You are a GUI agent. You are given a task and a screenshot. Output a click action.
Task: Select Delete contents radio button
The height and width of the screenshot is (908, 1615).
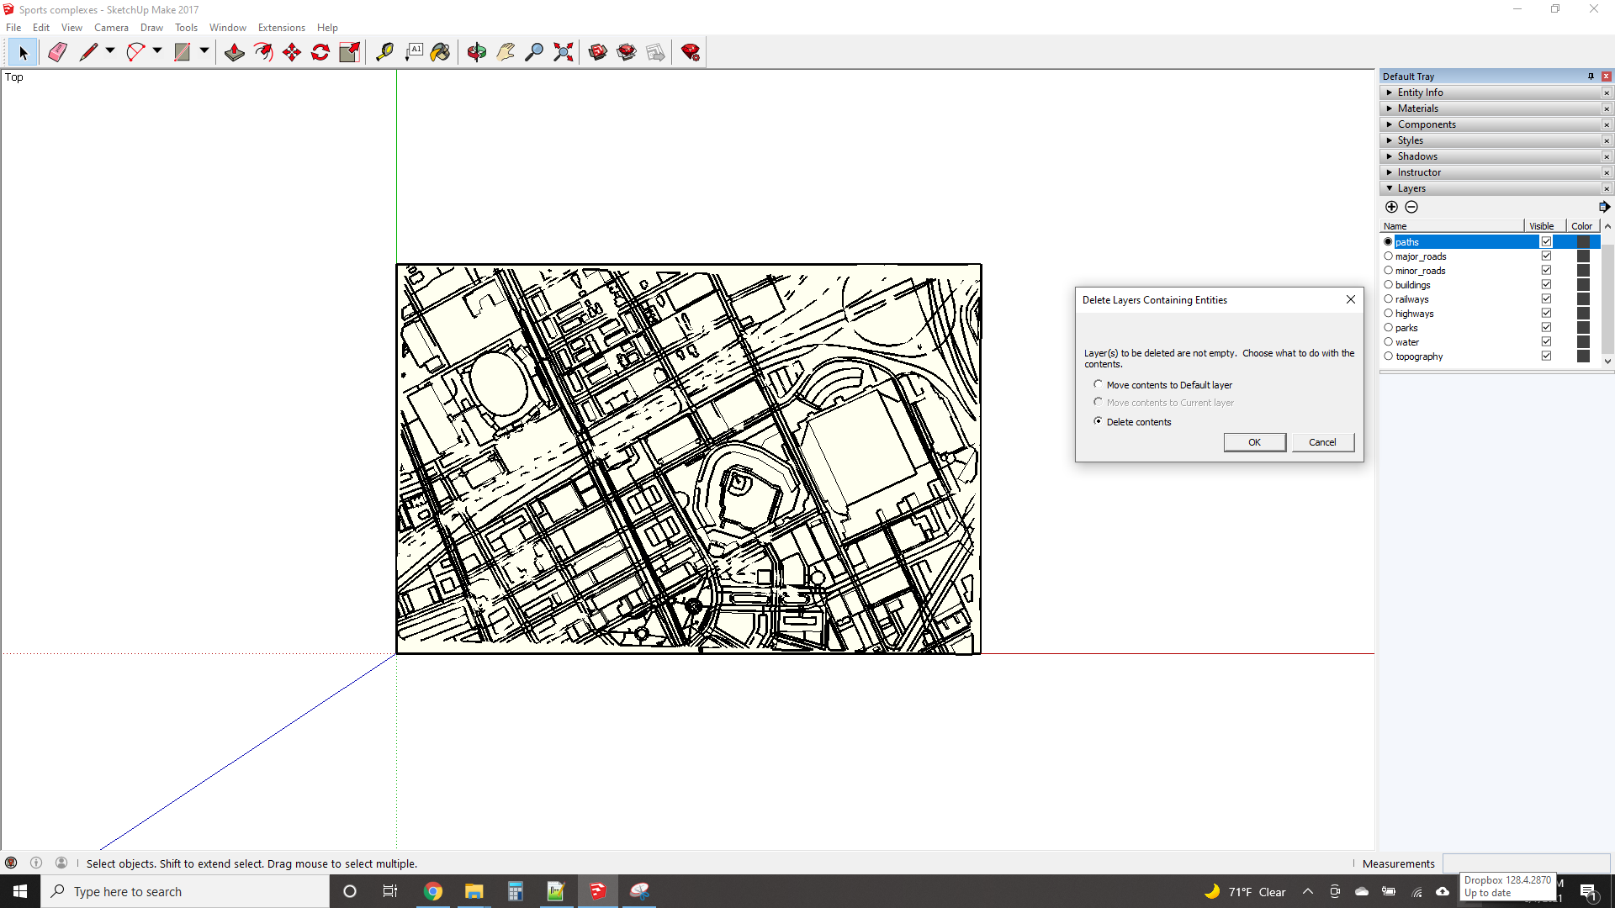click(1098, 421)
